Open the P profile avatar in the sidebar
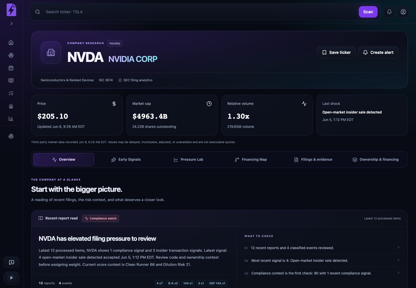Image resolution: width=416 pixels, height=288 pixels. tap(11, 278)
